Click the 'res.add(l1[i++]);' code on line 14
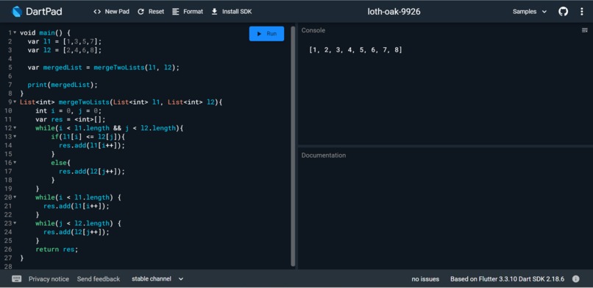This screenshot has height=288, width=593. [92, 145]
